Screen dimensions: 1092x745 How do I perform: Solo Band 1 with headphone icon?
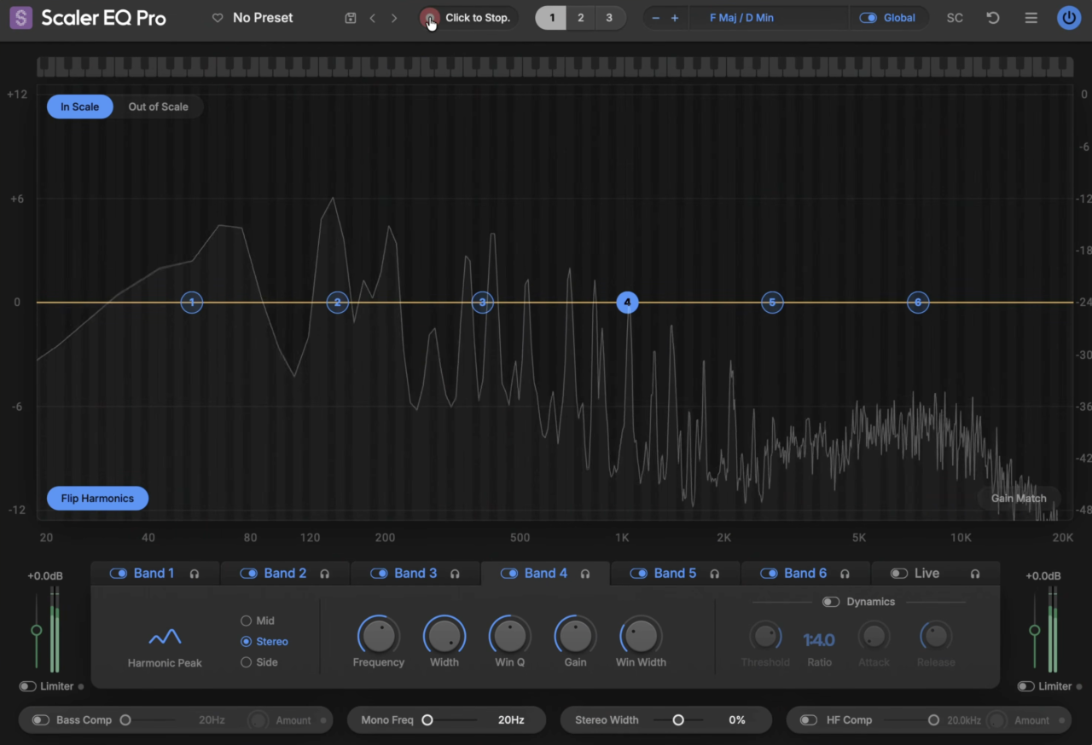(x=195, y=574)
